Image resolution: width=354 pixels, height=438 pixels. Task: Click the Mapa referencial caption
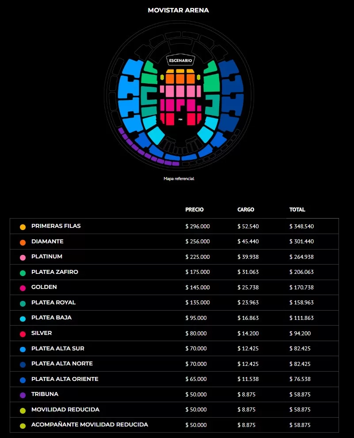pyautogui.click(x=179, y=179)
